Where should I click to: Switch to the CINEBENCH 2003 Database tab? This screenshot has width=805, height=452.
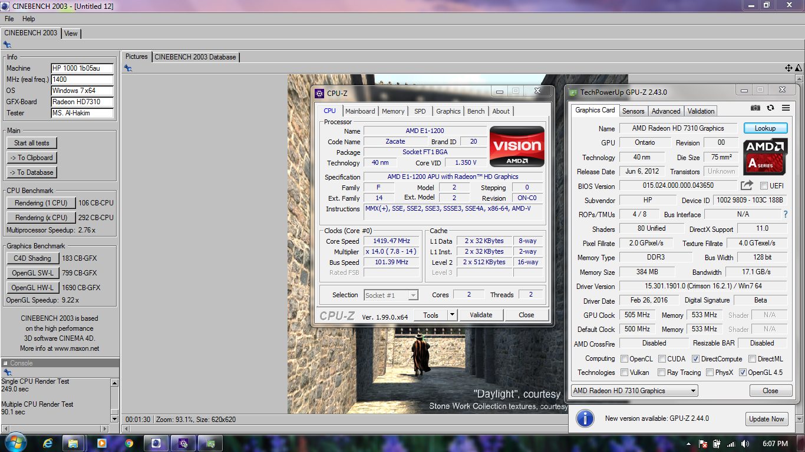[195, 57]
